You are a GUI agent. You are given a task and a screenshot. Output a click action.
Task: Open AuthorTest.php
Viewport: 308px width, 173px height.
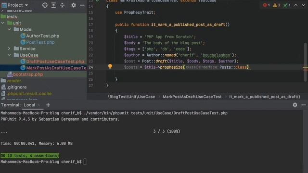click(x=43, y=36)
